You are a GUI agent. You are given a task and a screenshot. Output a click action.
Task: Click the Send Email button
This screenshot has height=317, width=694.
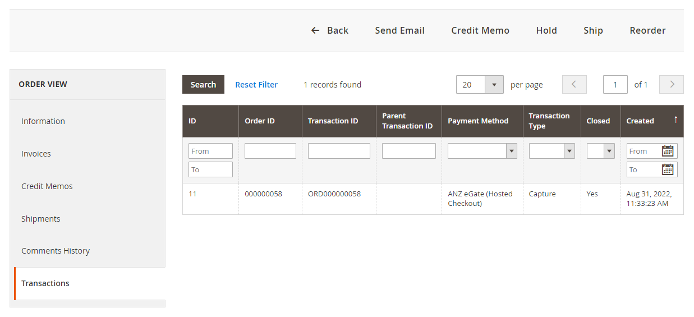(399, 30)
